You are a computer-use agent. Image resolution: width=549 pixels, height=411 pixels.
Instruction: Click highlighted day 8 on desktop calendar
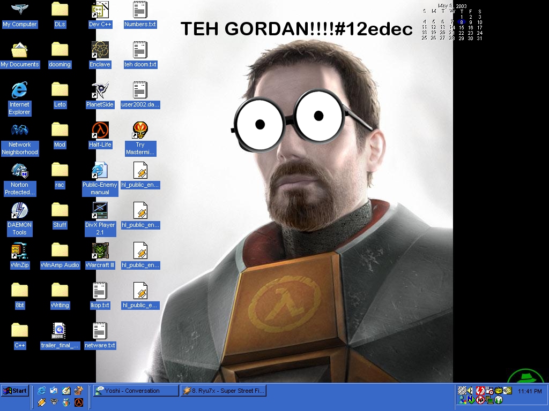(x=462, y=22)
